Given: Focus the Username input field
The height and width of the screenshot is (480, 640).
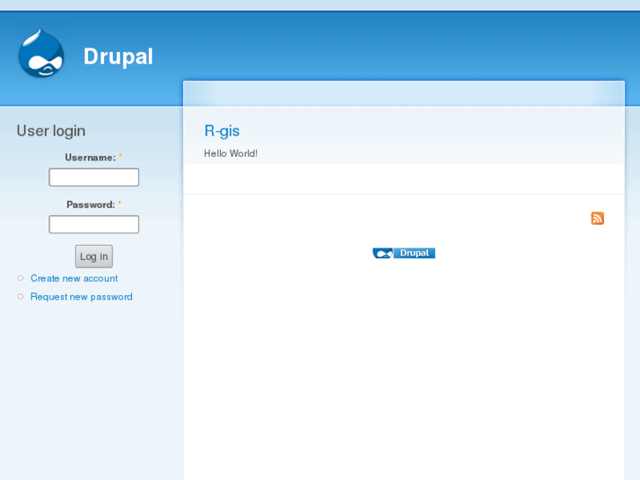Looking at the screenshot, I should (94, 177).
